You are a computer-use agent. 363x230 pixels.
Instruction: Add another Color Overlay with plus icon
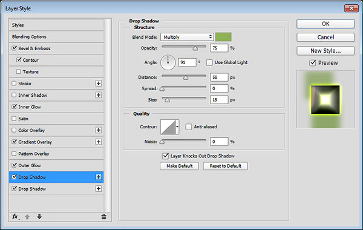pos(99,130)
